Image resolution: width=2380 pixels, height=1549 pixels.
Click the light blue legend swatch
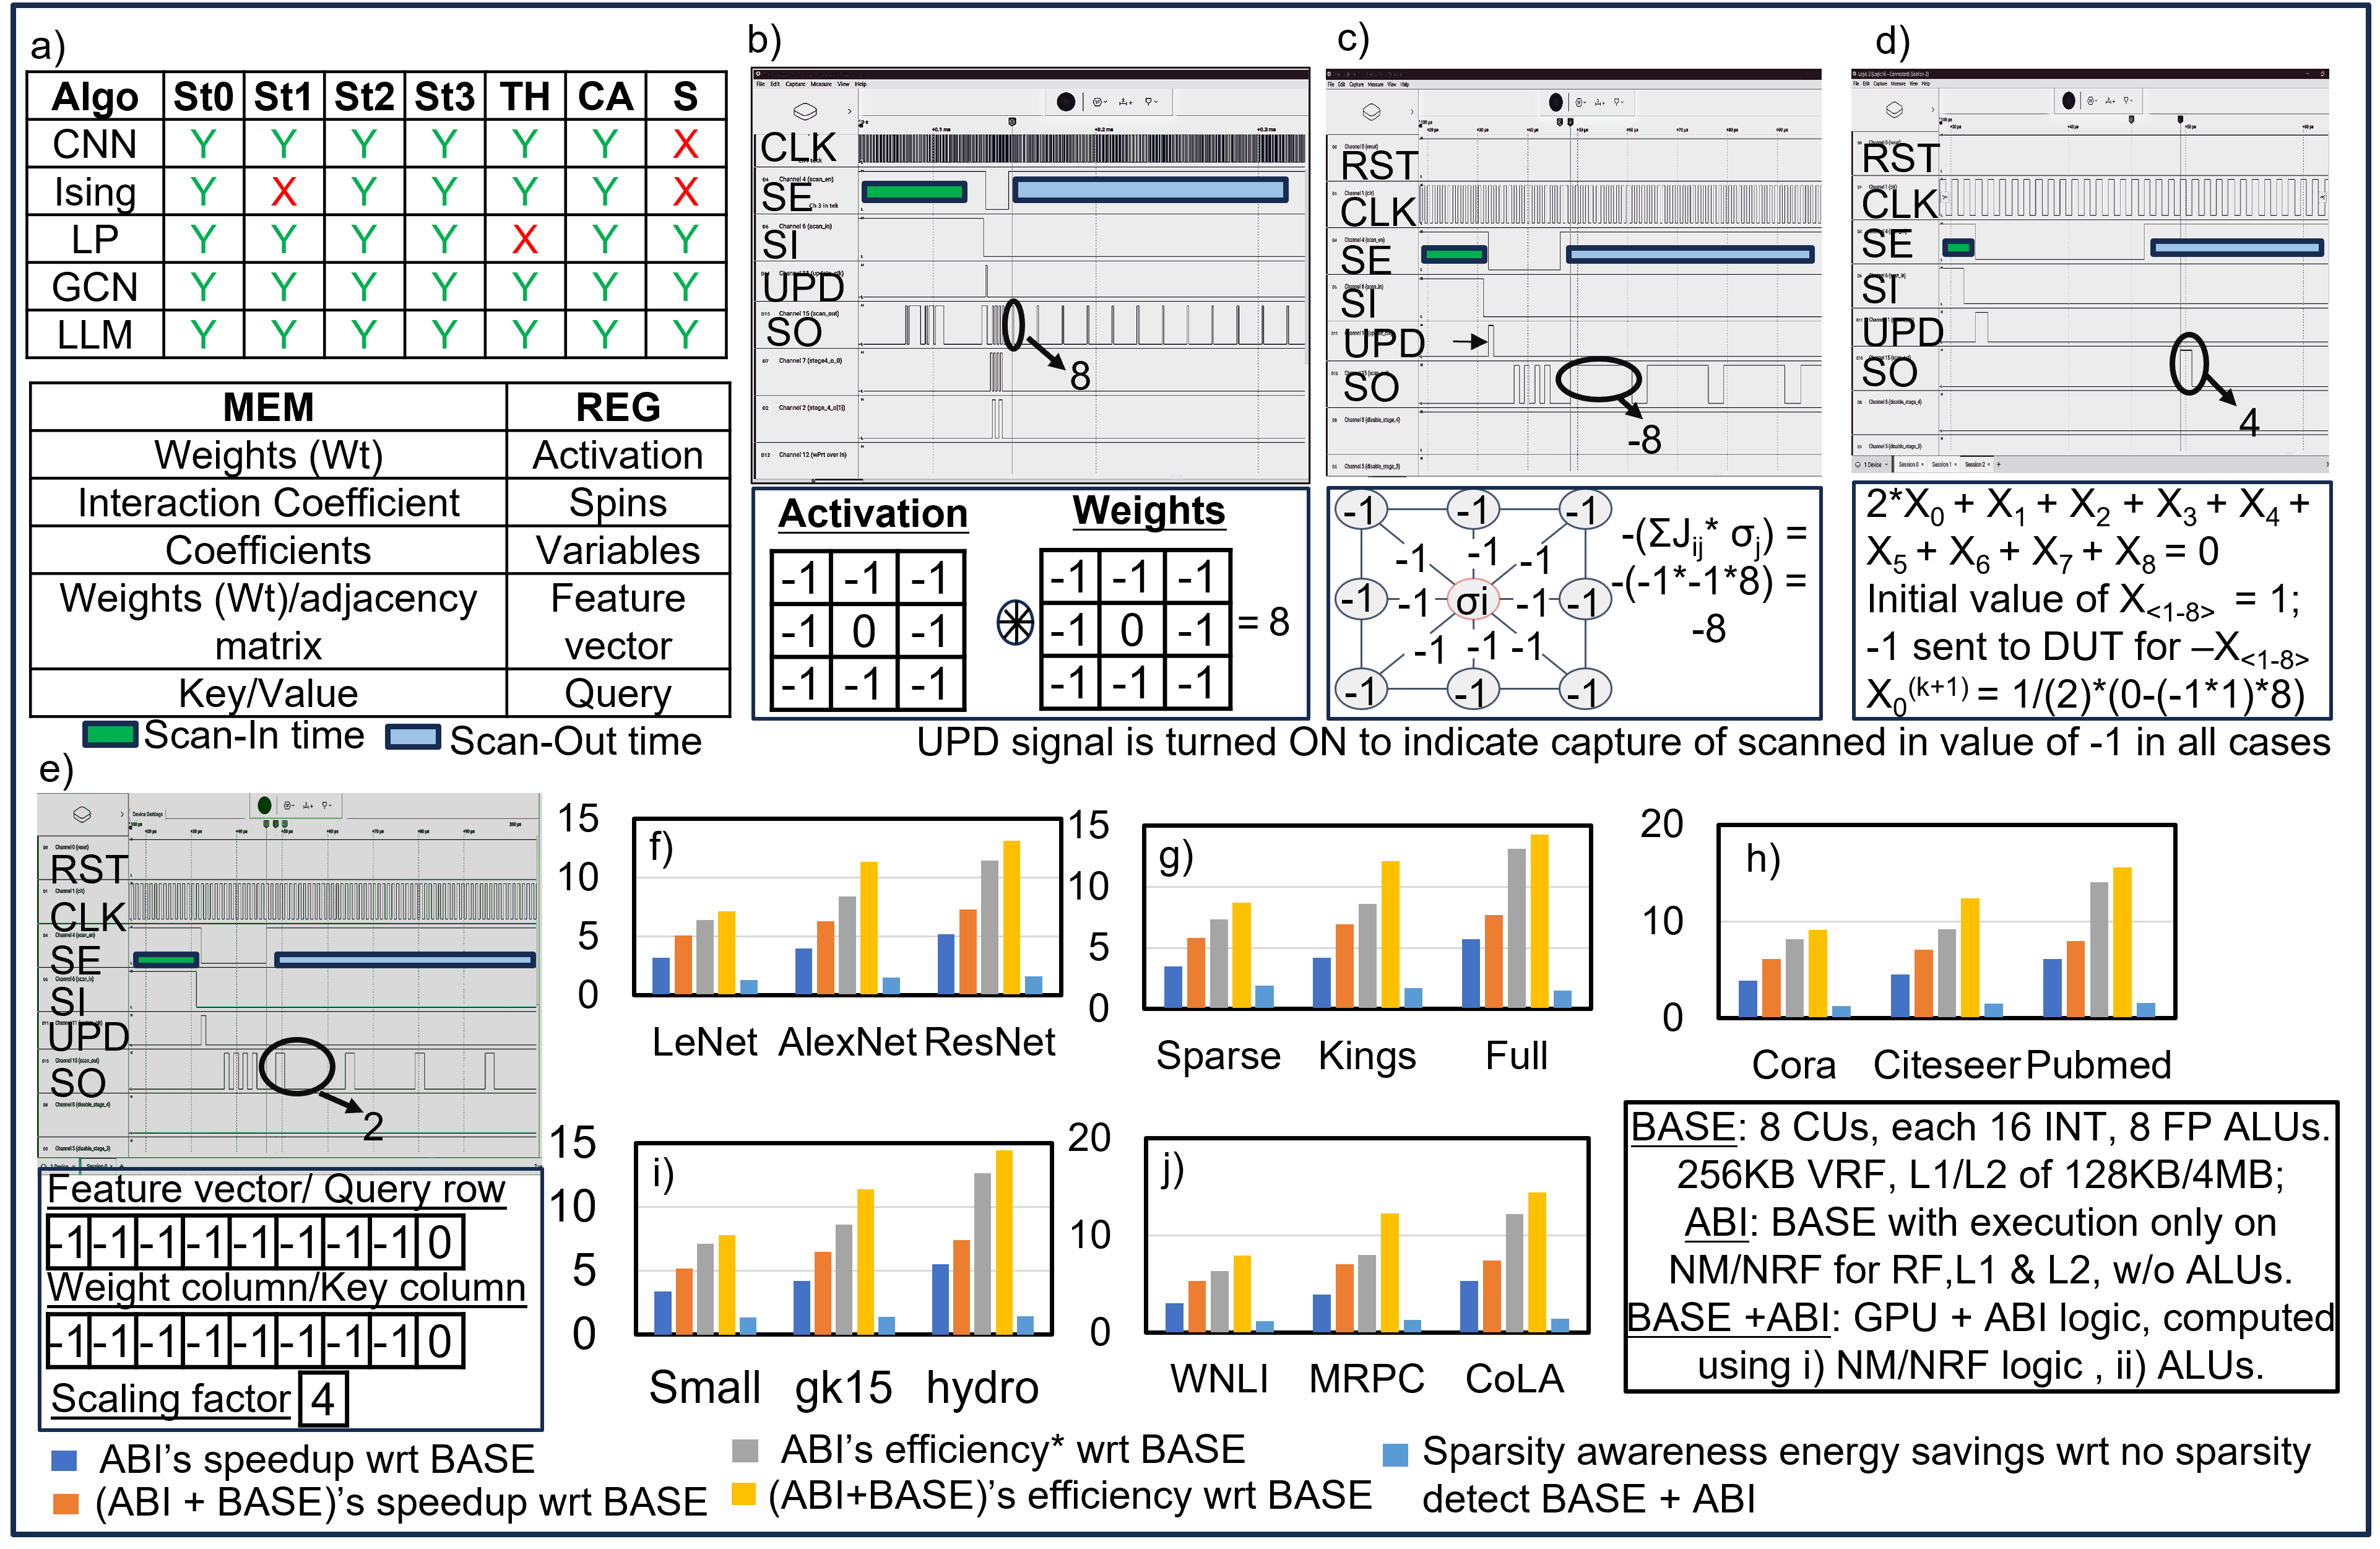pos(413,737)
